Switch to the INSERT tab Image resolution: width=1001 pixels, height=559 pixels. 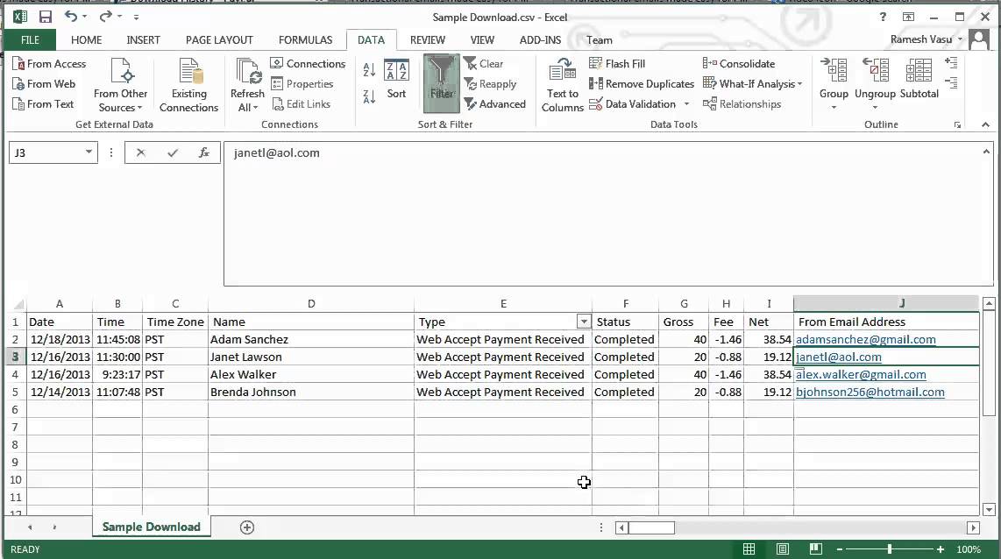coord(143,39)
